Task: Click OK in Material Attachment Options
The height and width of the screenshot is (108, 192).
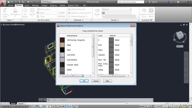Action: point(84,81)
